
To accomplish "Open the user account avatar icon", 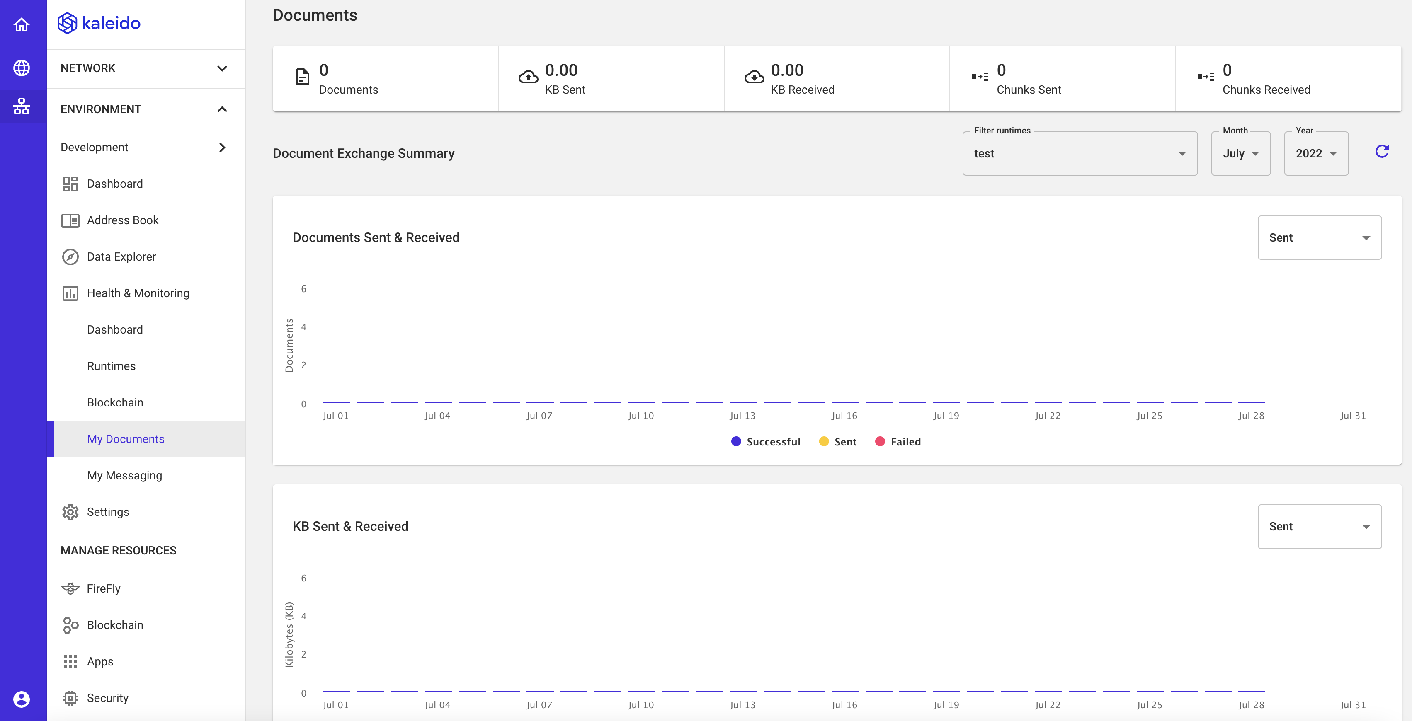I will coord(22,699).
